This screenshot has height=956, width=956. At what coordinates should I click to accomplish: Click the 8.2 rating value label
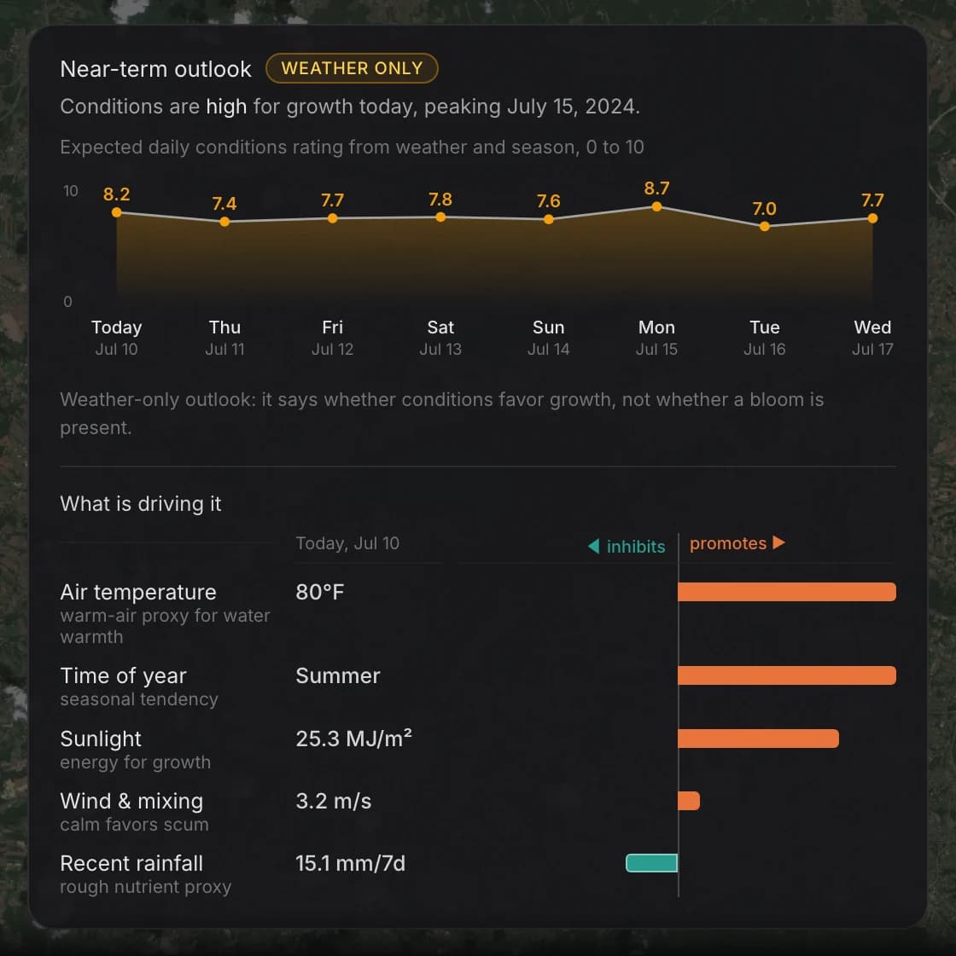(x=117, y=194)
